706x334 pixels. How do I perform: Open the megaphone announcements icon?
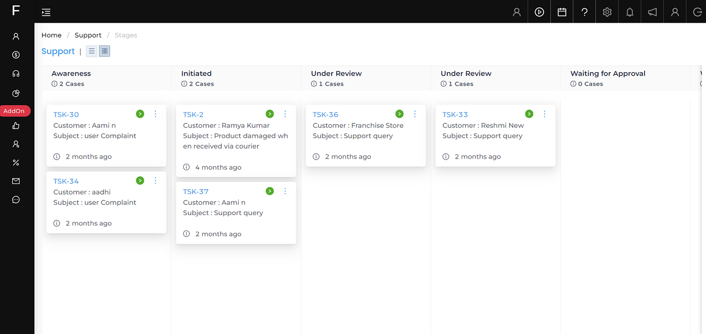653,12
